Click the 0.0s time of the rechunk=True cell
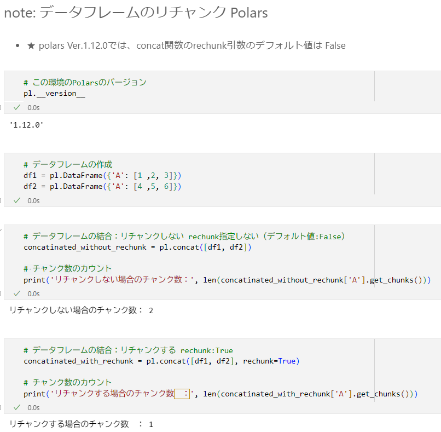This screenshot has height=432, width=441. point(33,407)
